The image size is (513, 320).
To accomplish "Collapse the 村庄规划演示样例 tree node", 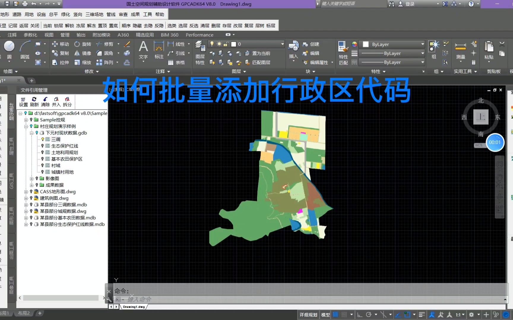I will [x=26, y=127].
